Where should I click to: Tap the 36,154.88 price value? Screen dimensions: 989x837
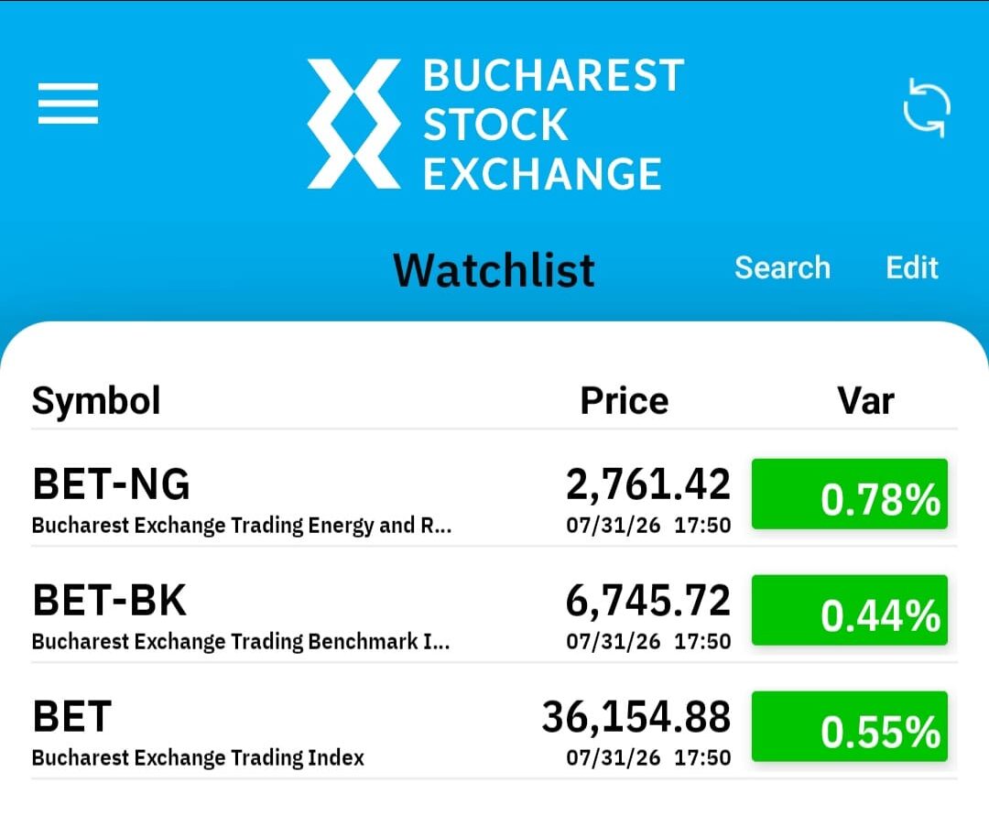636,717
